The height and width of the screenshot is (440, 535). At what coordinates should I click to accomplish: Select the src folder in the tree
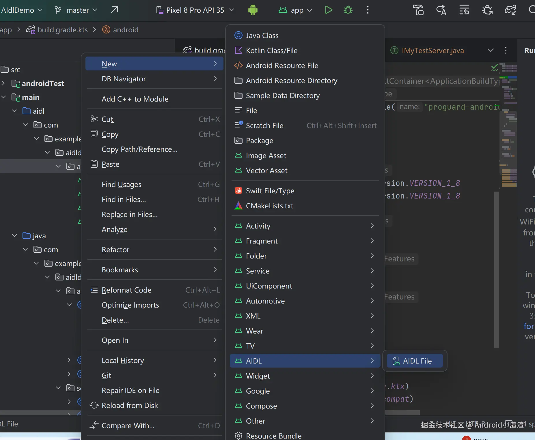(11, 70)
